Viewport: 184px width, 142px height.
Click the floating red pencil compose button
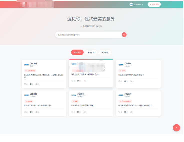(176, 128)
